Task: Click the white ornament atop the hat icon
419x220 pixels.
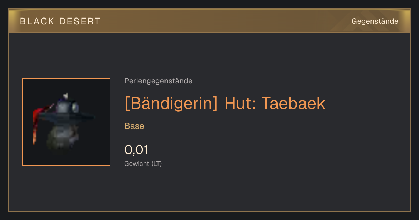Action: click(65, 95)
